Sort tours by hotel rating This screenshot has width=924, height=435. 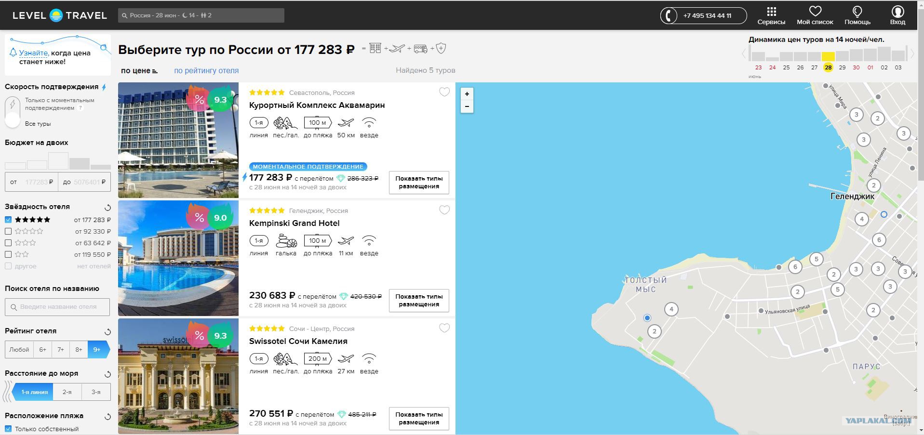coord(206,71)
